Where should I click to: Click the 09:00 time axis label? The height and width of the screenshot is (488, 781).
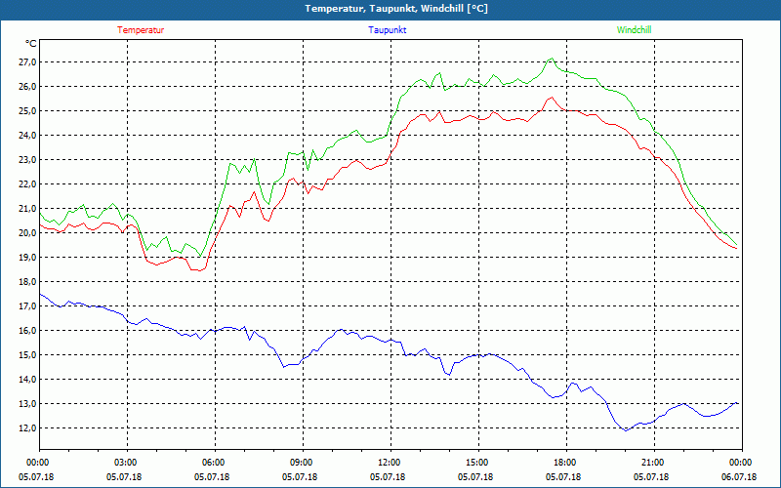tap(303, 463)
